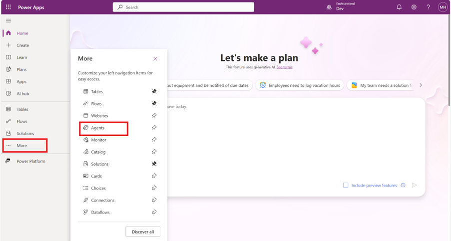451x241 pixels.
Task: Unpin Tables from left navigation
Action: (x=154, y=91)
